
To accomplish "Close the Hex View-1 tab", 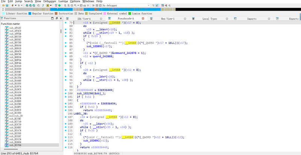I will pos(185,18).
